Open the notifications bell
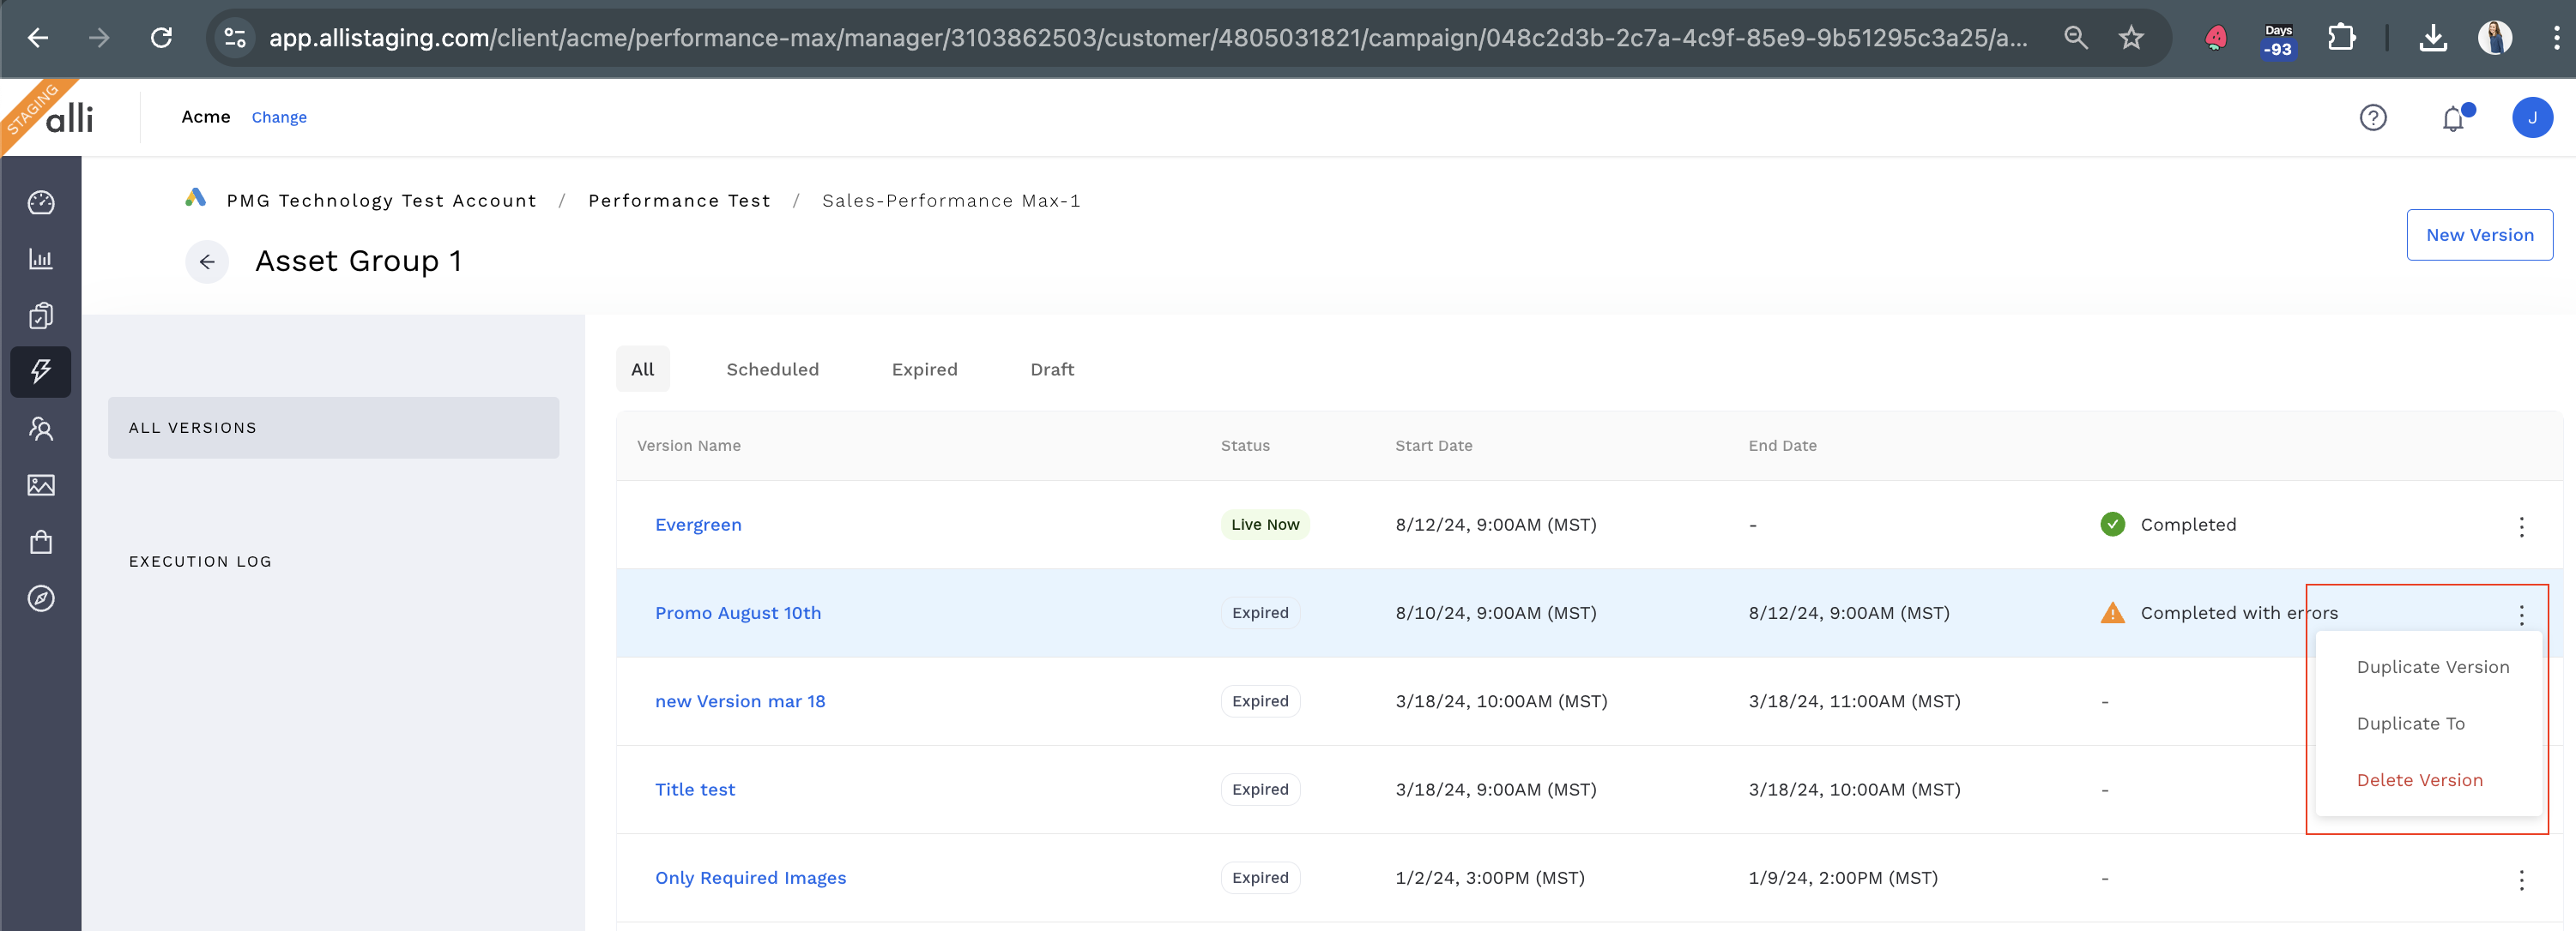This screenshot has width=2576, height=931. 2453,119
